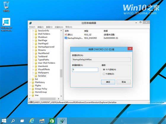Screen dimensions: 166x124
Task: Cancel the DWORD edit dialog
Action: click(124, 82)
